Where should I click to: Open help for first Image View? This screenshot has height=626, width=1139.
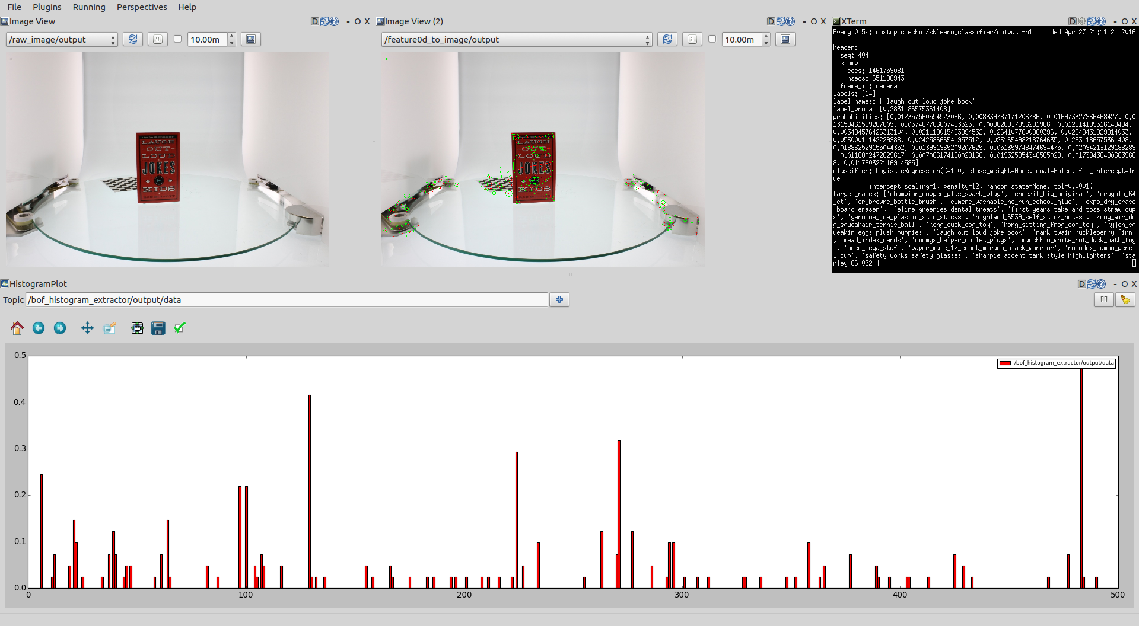click(334, 21)
